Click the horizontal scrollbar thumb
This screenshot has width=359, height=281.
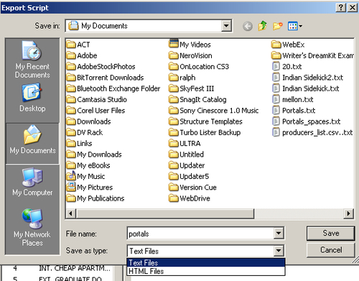point(165,213)
